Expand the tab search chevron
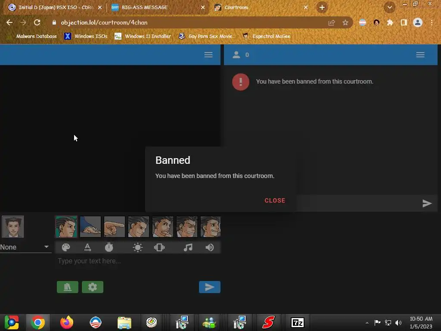 tap(390, 7)
